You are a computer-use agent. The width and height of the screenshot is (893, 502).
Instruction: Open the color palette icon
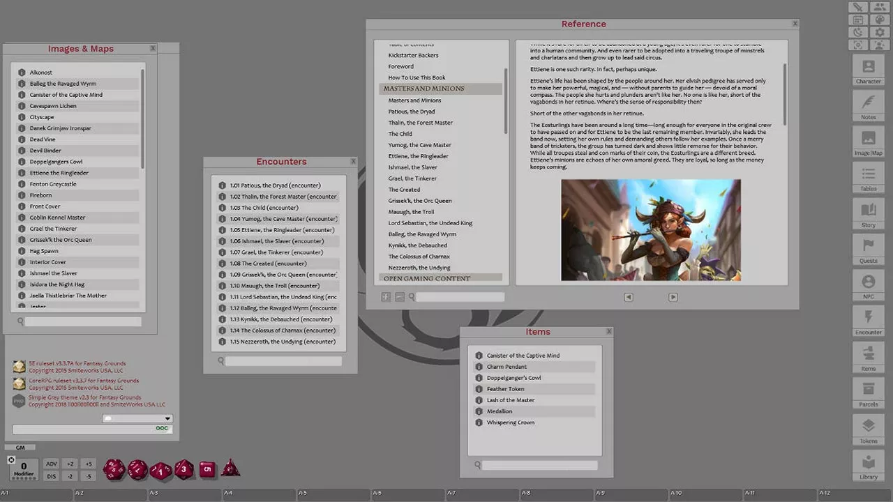pyautogui.click(x=879, y=20)
